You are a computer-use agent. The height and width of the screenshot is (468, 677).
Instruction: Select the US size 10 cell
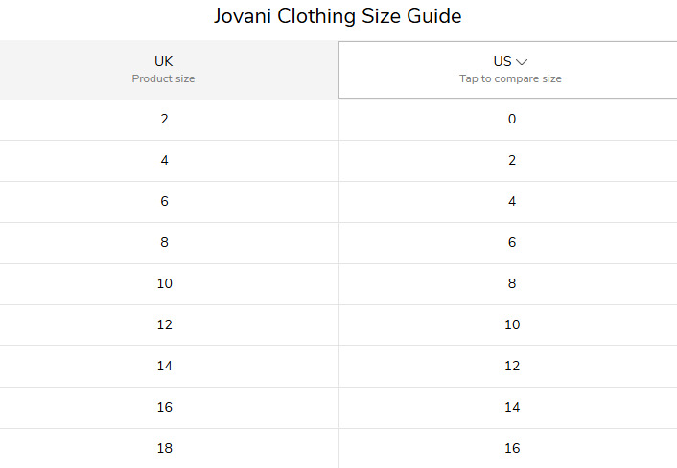click(x=508, y=325)
